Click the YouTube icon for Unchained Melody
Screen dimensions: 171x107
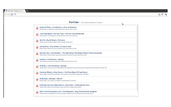click(37, 73)
